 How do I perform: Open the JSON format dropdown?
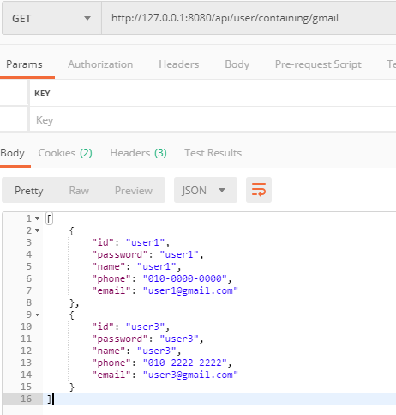(x=206, y=190)
